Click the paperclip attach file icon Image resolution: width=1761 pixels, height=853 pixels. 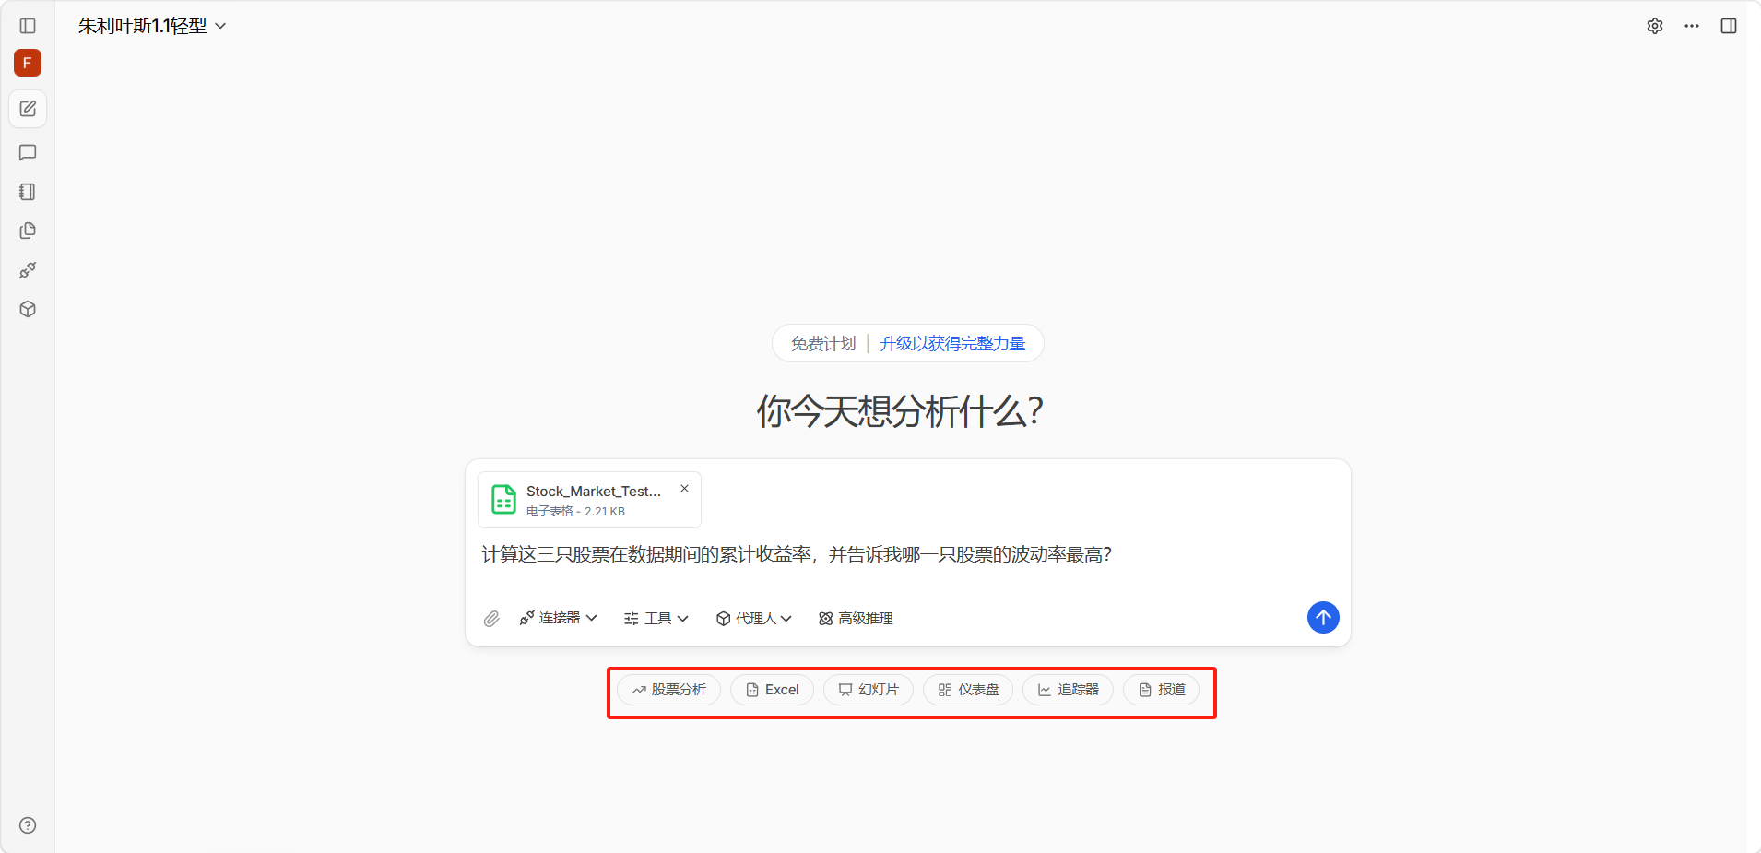click(x=491, y=619)
